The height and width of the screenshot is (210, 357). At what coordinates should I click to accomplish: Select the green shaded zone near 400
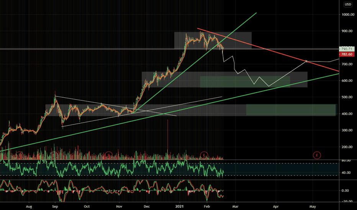point(291,110)
